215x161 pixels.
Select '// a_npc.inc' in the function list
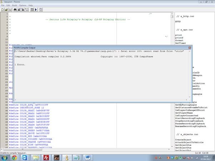point(185,30)
